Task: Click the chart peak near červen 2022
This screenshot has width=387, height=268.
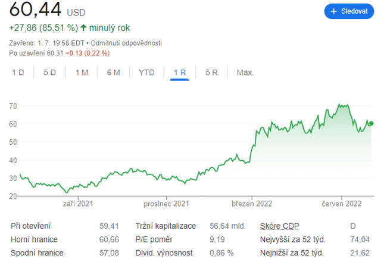Action: [x=339, y=105]
